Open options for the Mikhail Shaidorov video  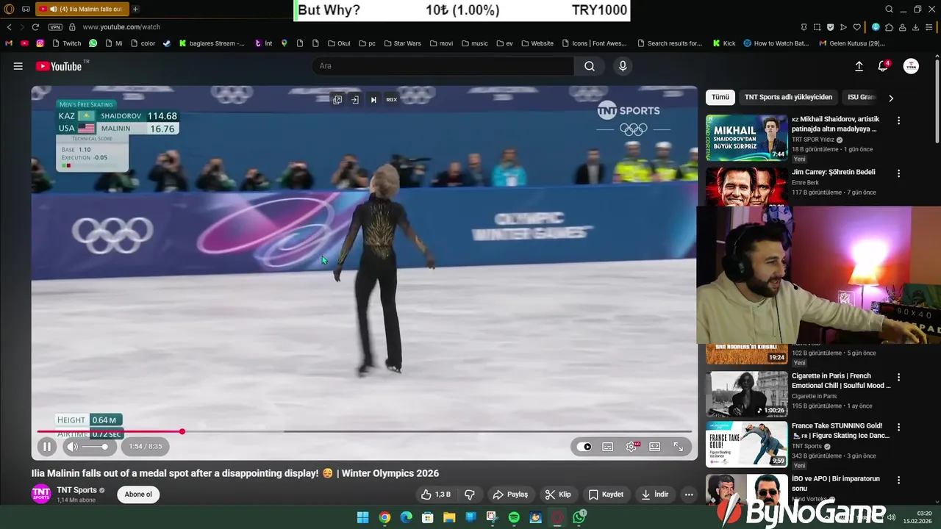tap(898, 120)
